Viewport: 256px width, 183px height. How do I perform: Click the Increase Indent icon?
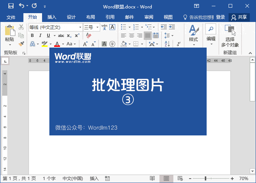pos(172,27)
